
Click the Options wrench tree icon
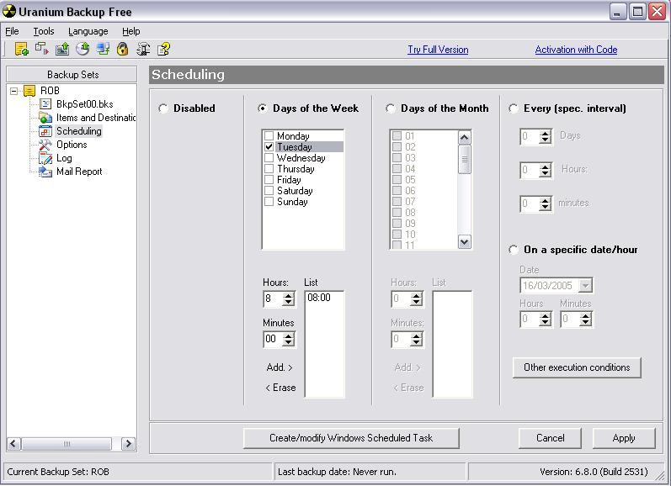(x=45, y=145)
